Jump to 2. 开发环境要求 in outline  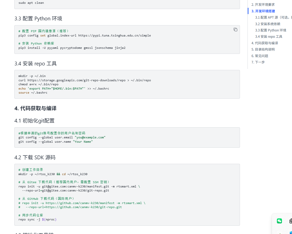[x=263, y=5]
